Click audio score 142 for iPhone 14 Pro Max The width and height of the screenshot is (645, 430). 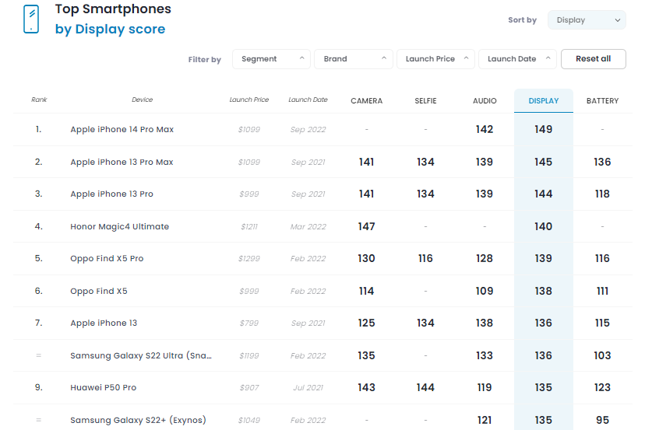(x=485, y=129)
